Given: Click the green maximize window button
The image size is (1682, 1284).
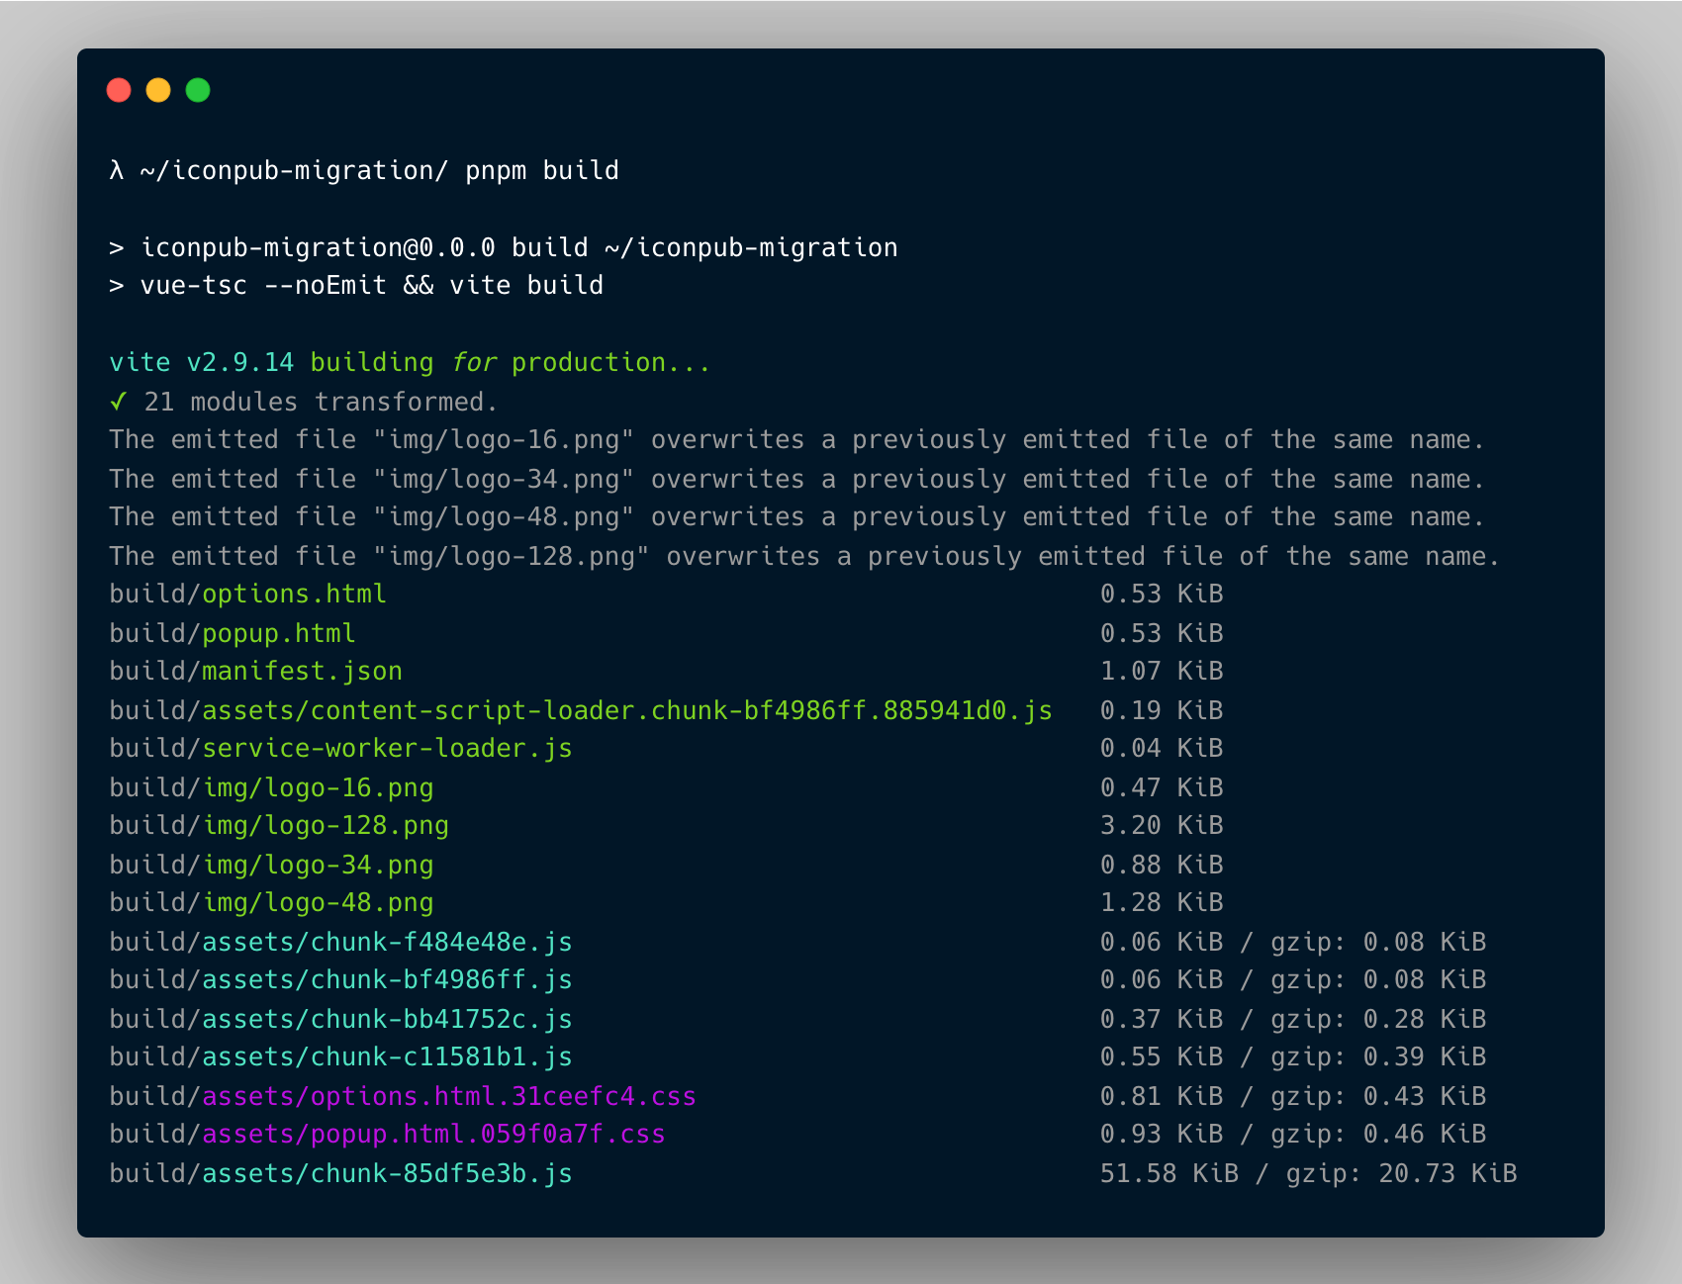Looking at the screenshot, I should coord(198,90).
